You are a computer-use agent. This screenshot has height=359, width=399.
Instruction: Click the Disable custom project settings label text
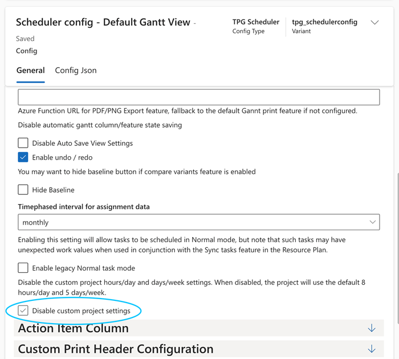tap(81, 311)
